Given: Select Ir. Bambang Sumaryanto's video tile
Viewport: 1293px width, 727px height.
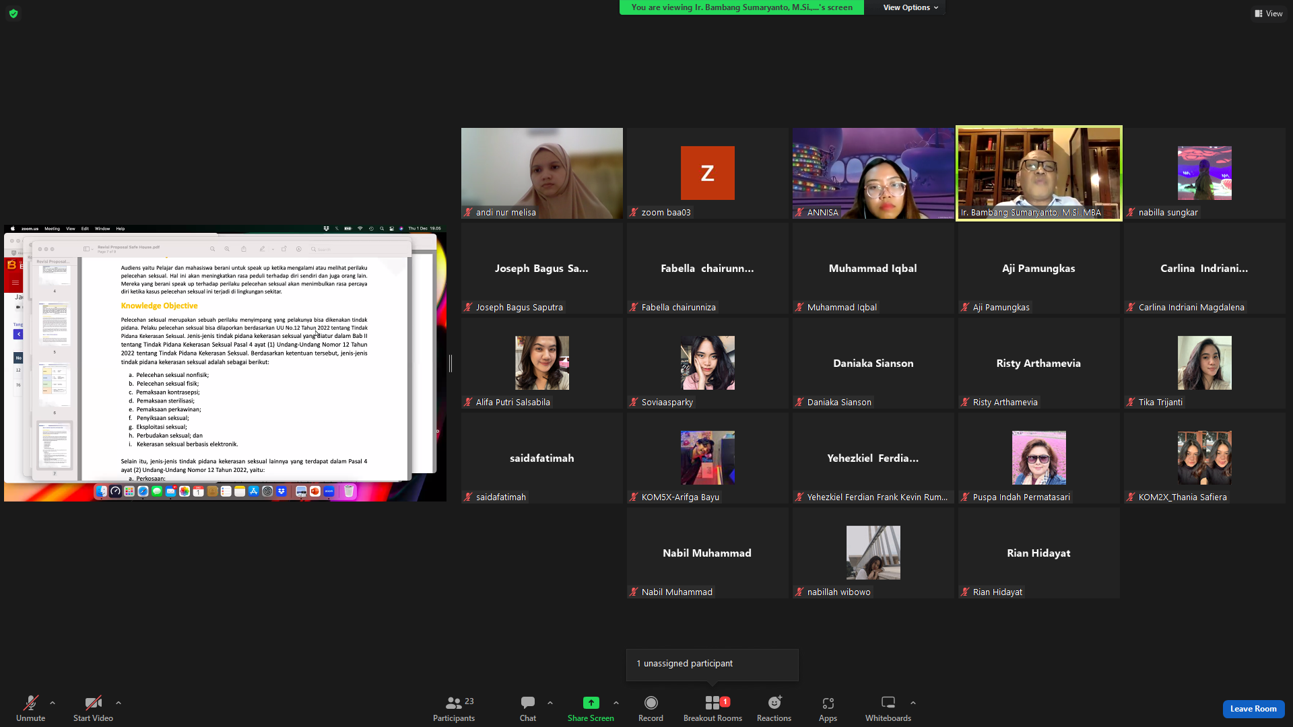Looking at the screenshot, I should coord(1039,173).
